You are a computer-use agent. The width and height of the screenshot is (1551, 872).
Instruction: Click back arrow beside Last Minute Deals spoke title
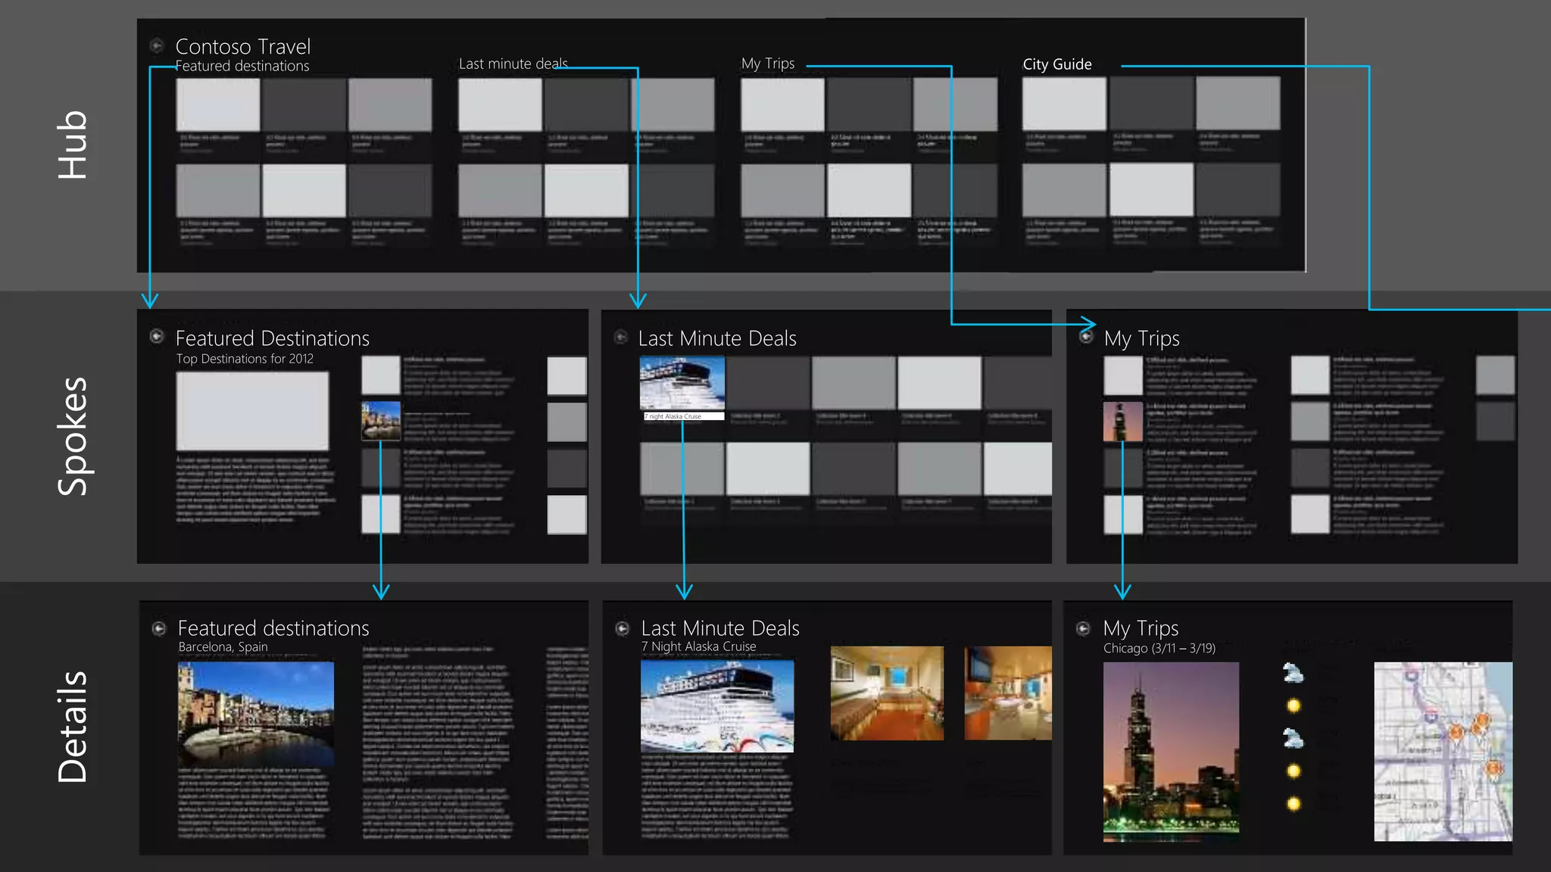620,337
